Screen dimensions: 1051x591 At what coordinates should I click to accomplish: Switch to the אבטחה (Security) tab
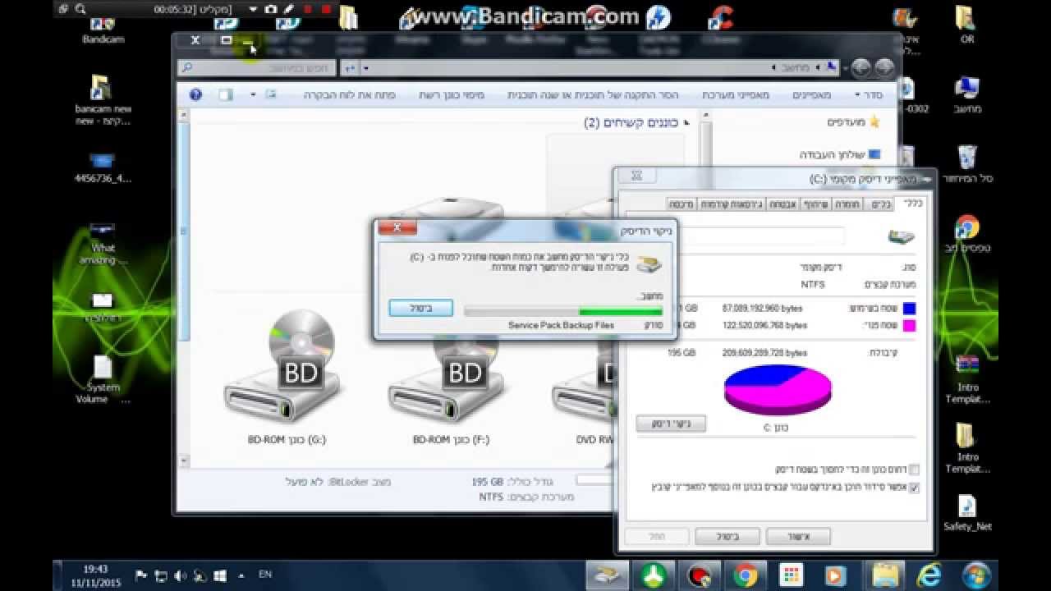(x=783, y=204)
